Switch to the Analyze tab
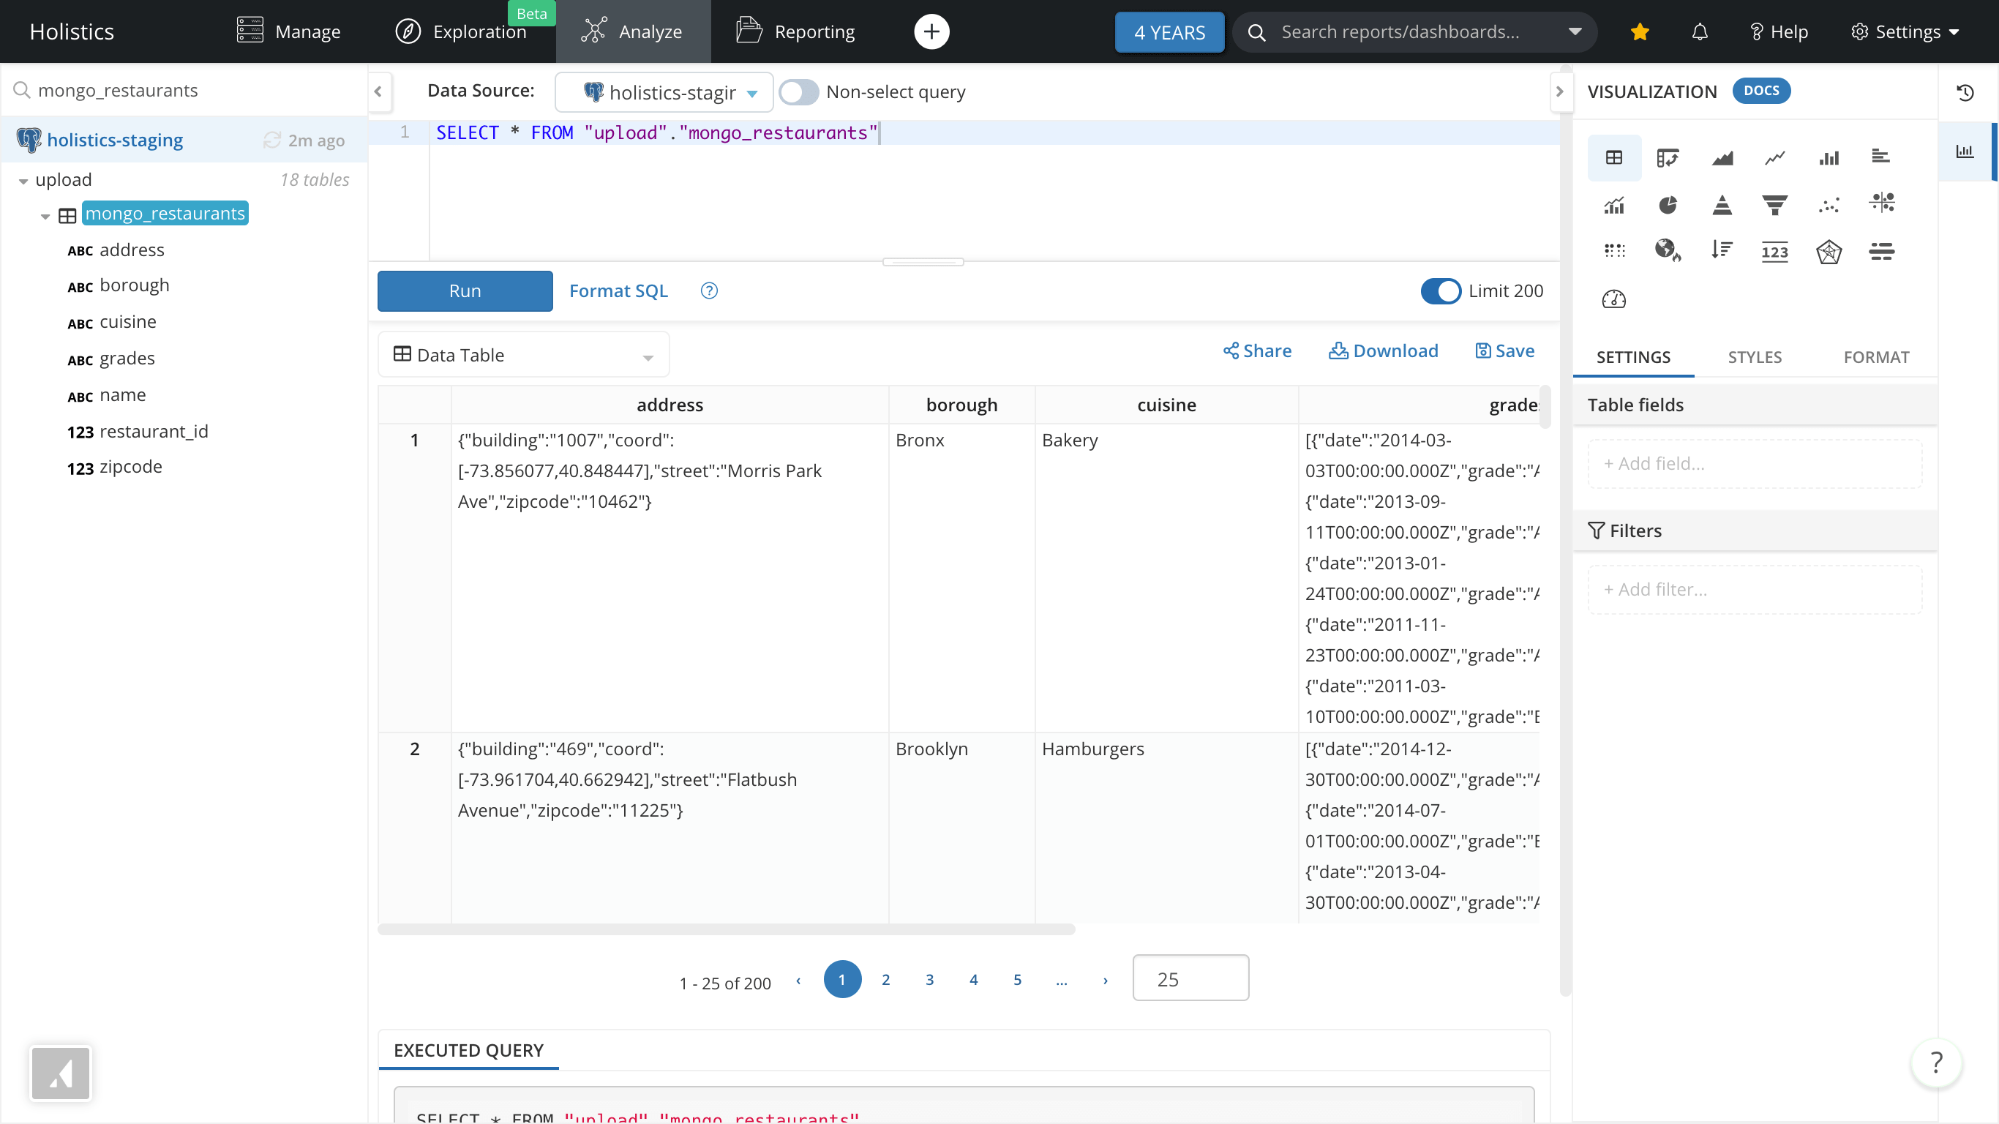This screenshot has width=1999, height=1124. [633, 30]
